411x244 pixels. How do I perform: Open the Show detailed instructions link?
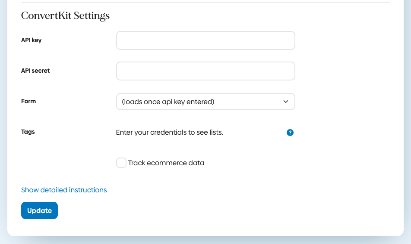click(x=64, y=190)
